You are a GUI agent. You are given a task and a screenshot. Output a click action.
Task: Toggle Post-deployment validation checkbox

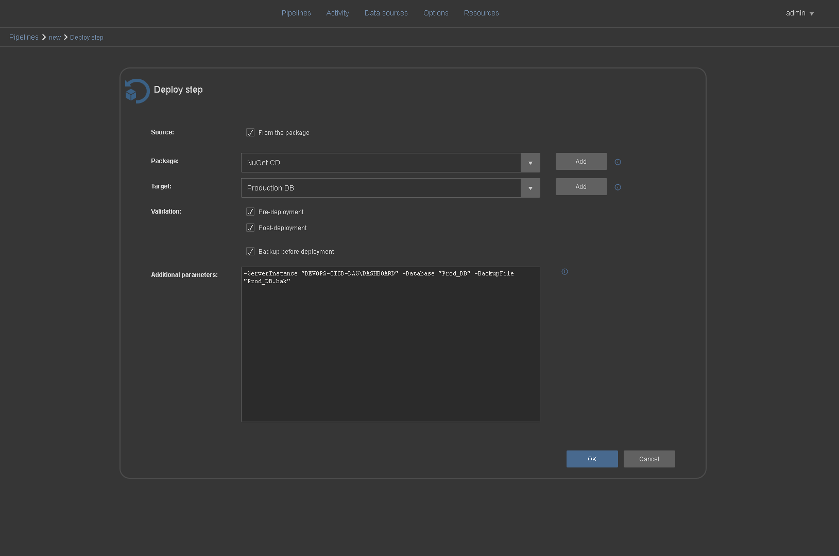(x=250, y=228)
